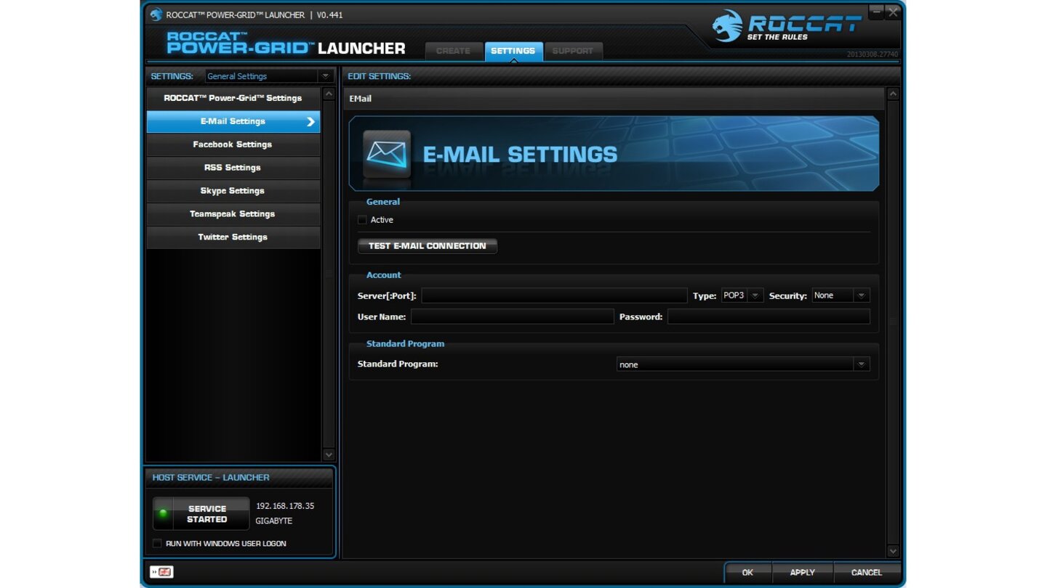The width and height of the screenshot is (1047, 588).
Task: Click the settings list scroll-down arrow
Action: pos(329,454)
